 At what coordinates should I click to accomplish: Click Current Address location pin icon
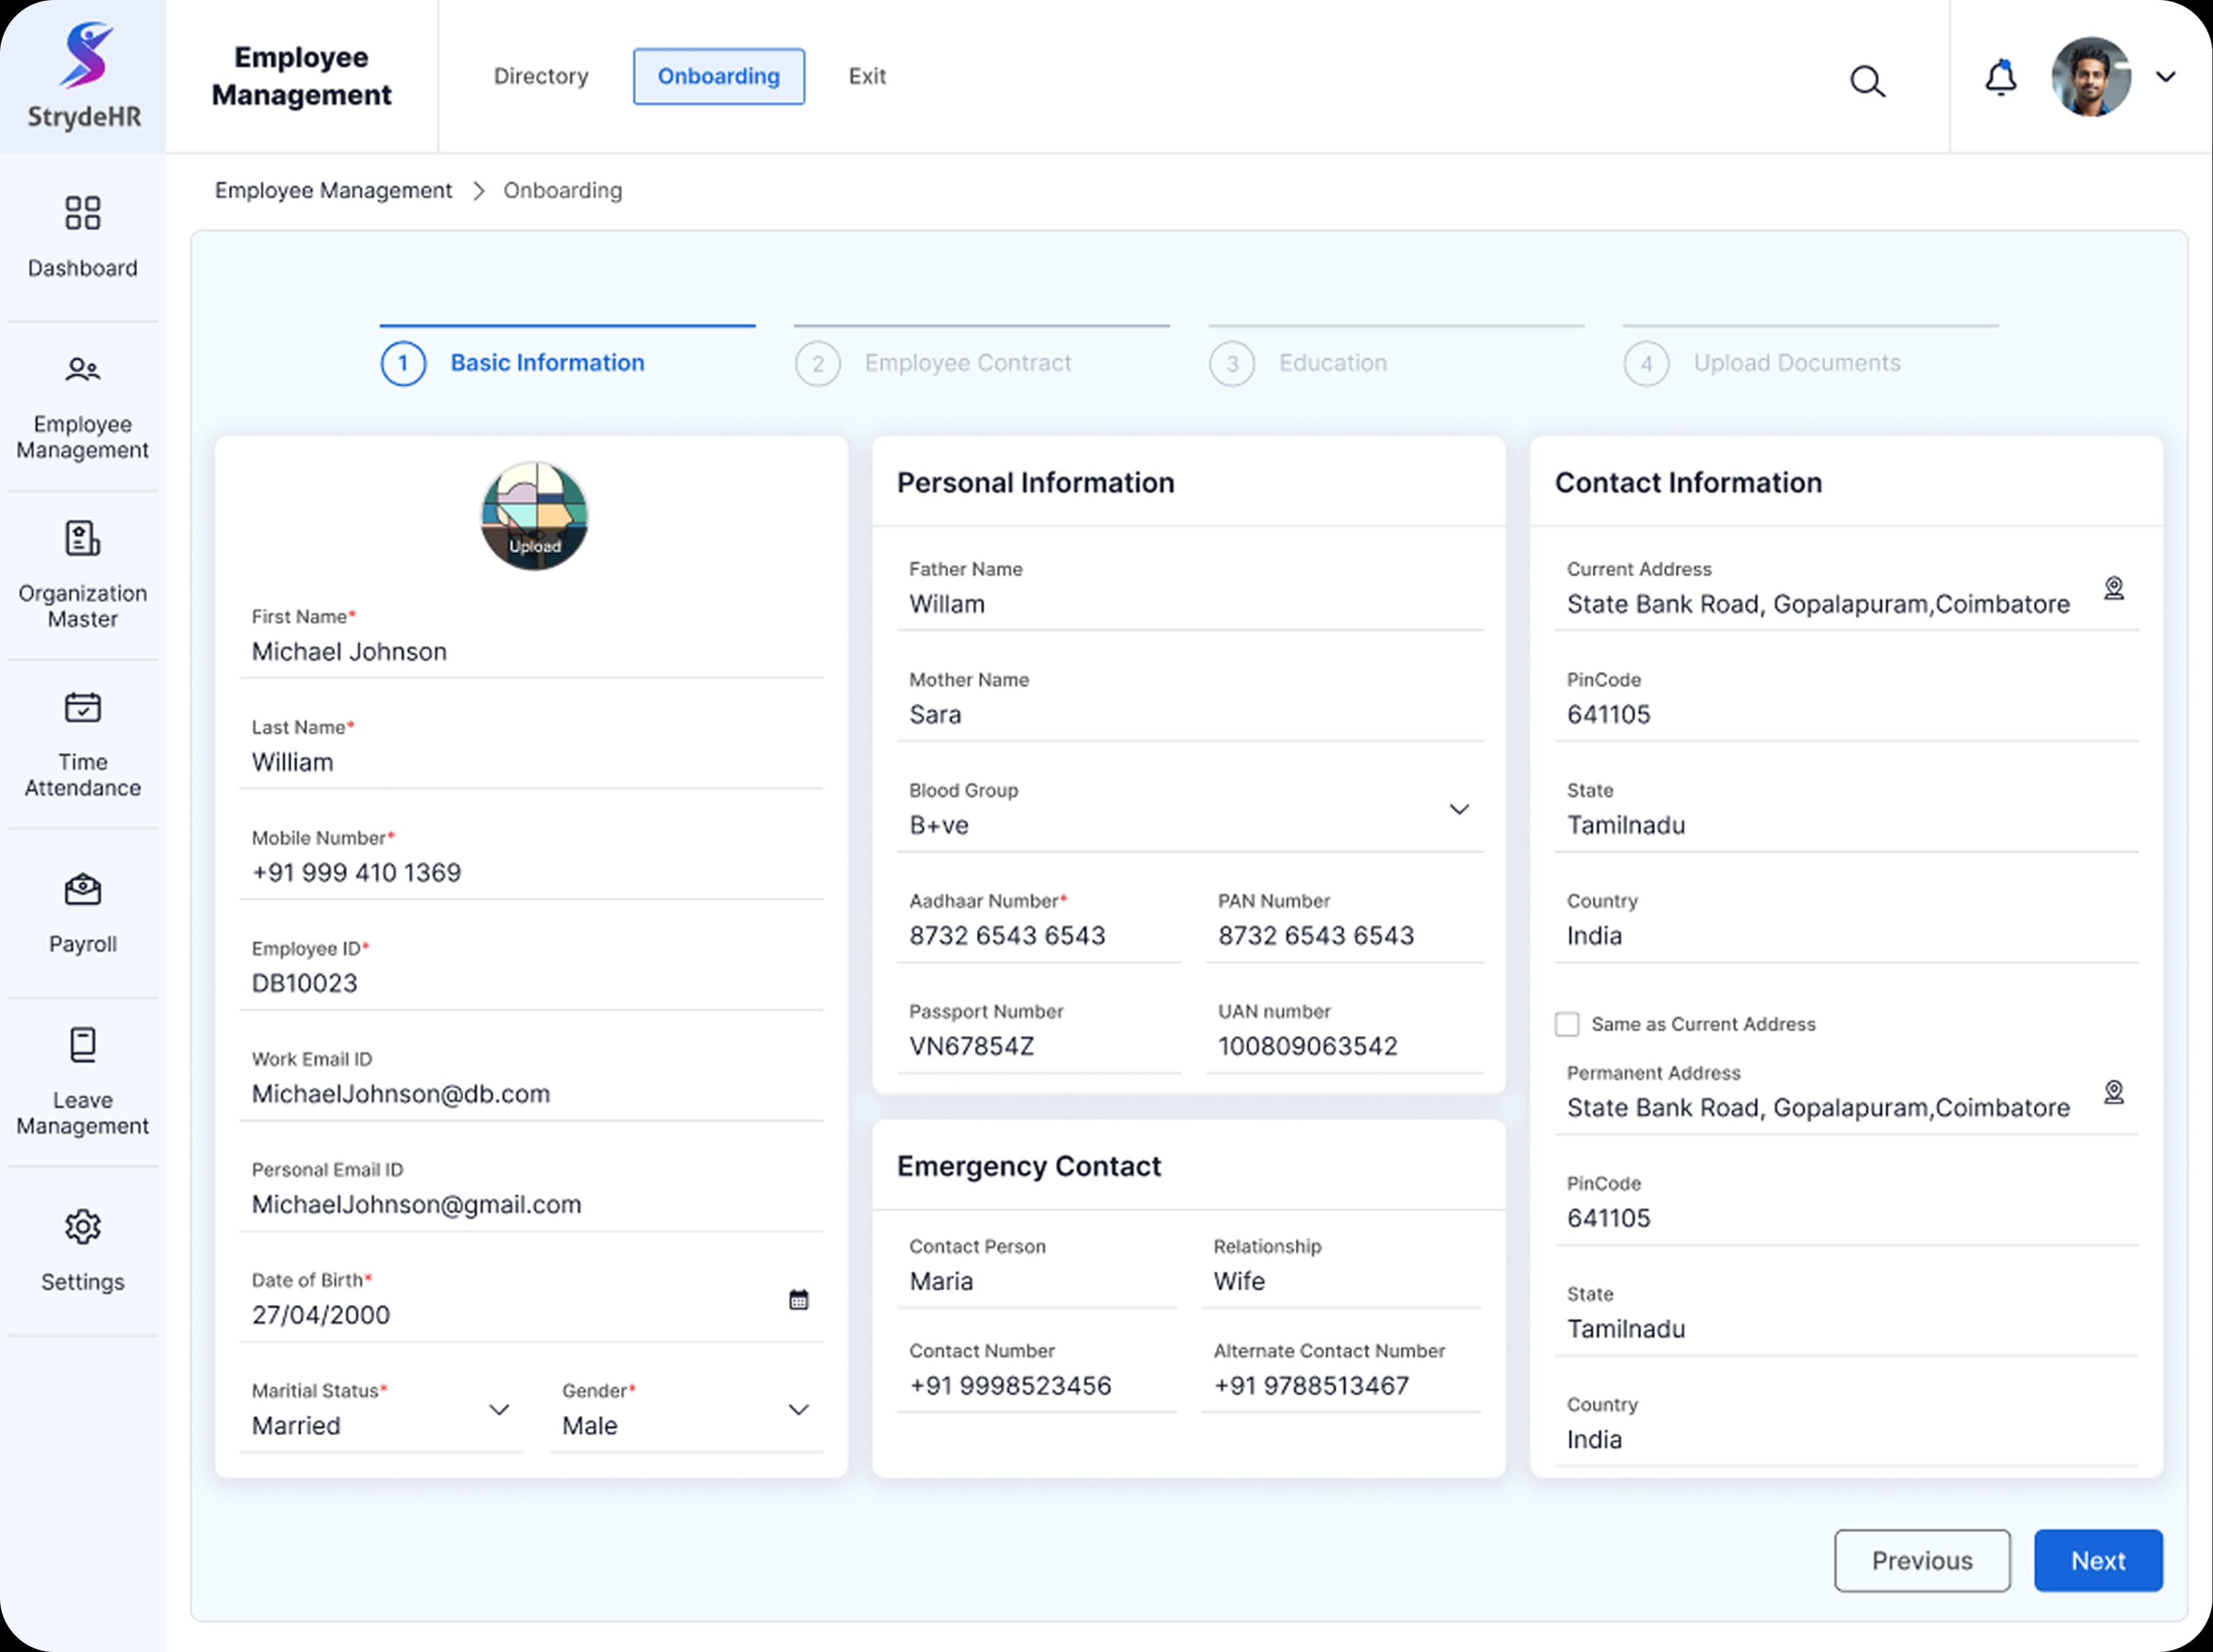[2113, 588]
